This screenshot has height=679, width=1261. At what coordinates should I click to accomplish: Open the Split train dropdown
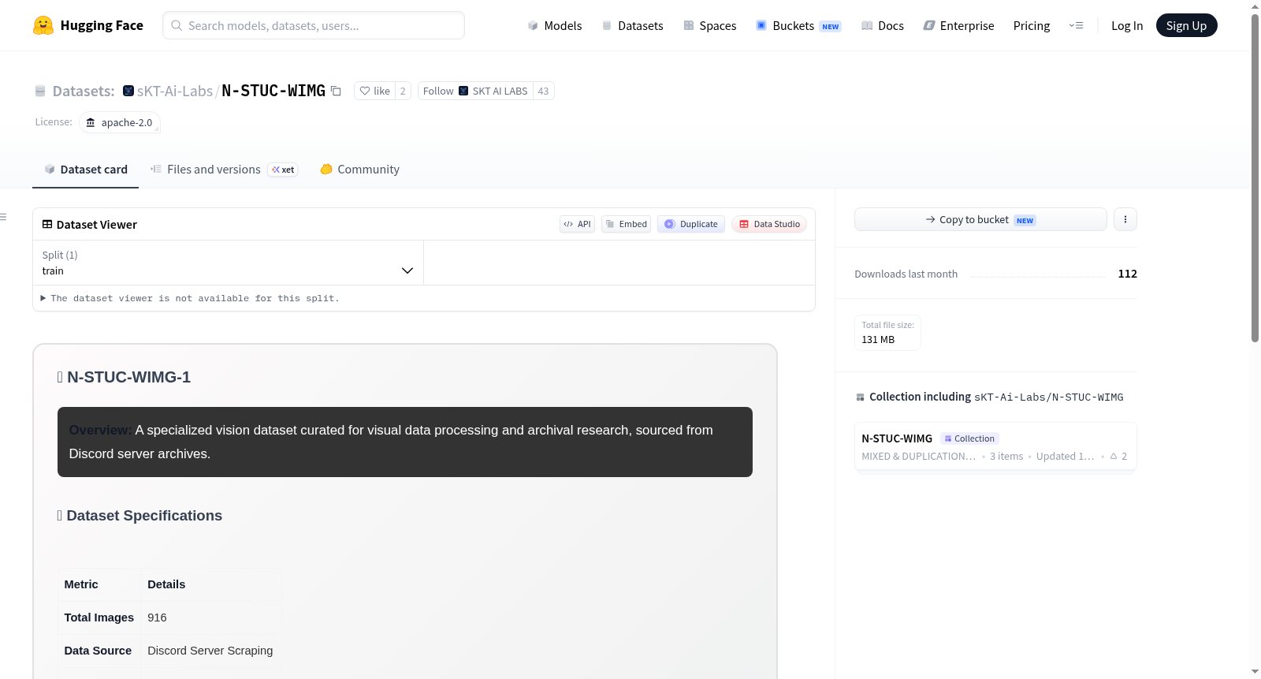tap(228, 263)
